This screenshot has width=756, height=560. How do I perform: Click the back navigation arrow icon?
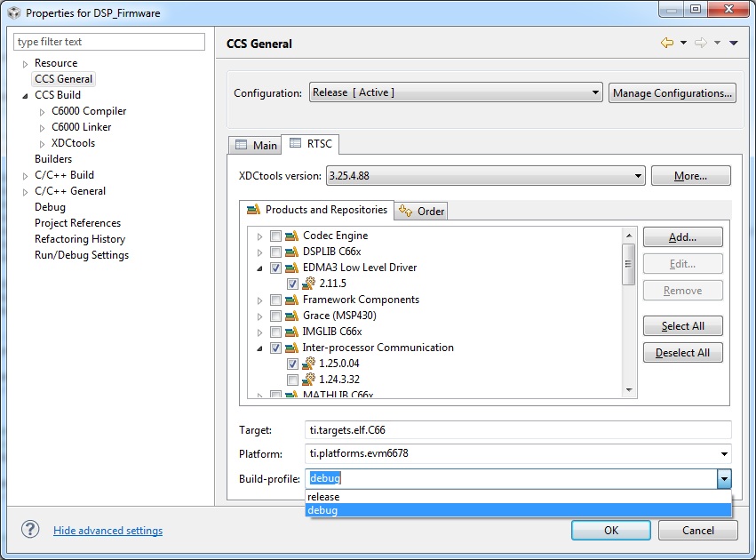click(667, 43)
